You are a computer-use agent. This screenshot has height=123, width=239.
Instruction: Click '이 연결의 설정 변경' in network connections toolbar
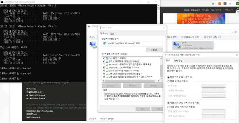(212, 37)
